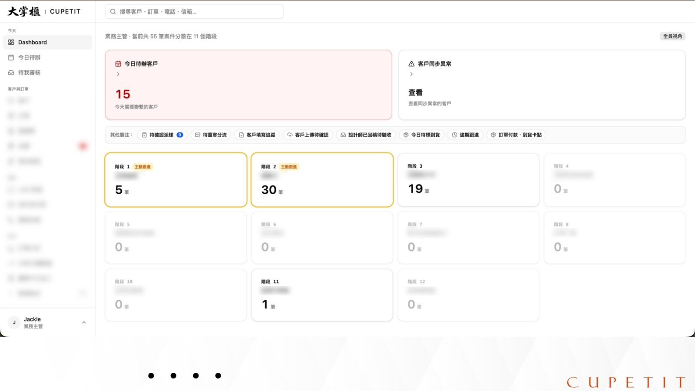Click document icon on 客戶填寫追蹤 chip
This screenshot has width=695, height=391.
[x=242, y=135]
